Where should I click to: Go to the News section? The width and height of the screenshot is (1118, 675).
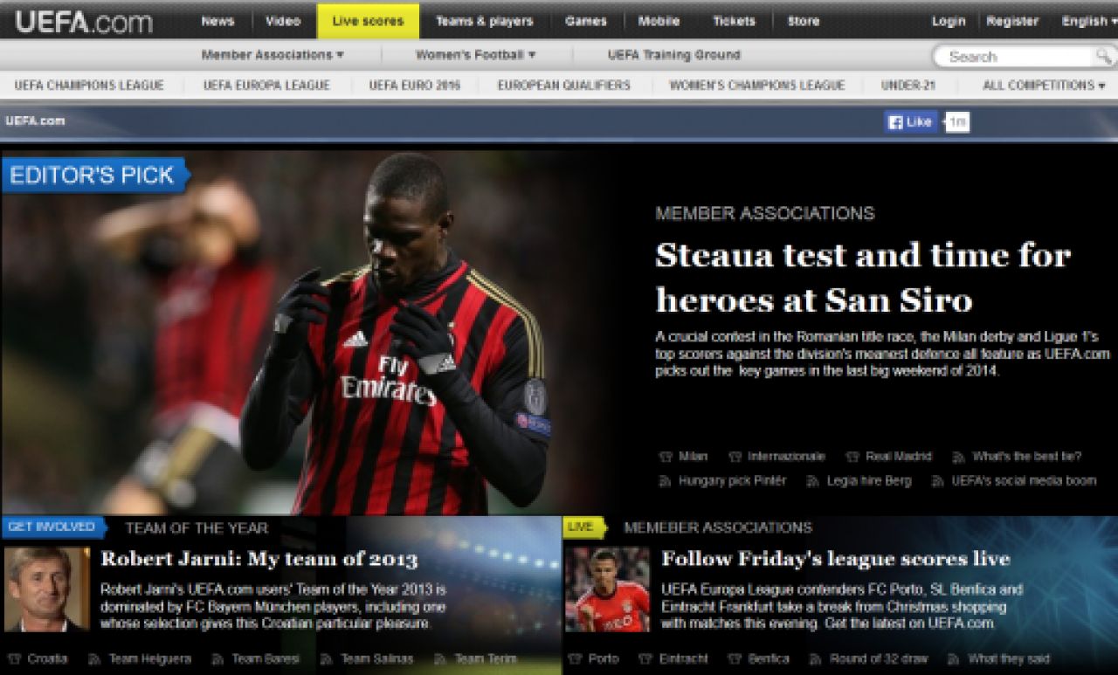pyautogui.click(x=217, y=21)
